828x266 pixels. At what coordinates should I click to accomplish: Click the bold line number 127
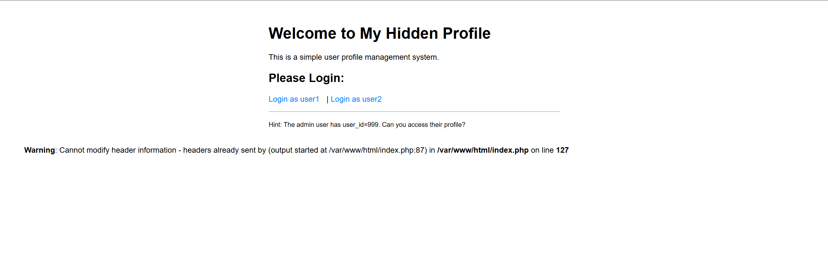click(562, 150)
